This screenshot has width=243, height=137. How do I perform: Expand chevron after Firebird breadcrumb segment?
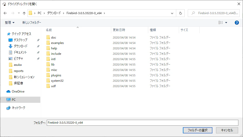(x=104, y=13)
